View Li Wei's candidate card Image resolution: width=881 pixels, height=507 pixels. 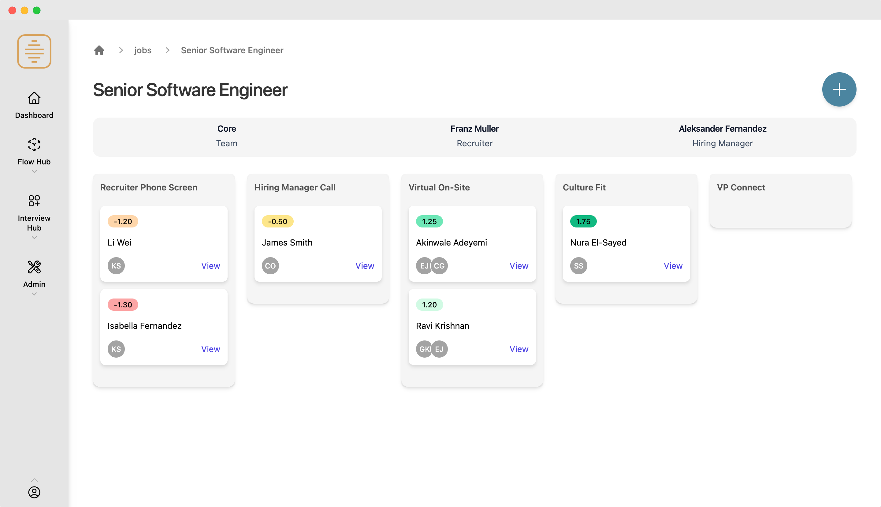click(210, 266)
